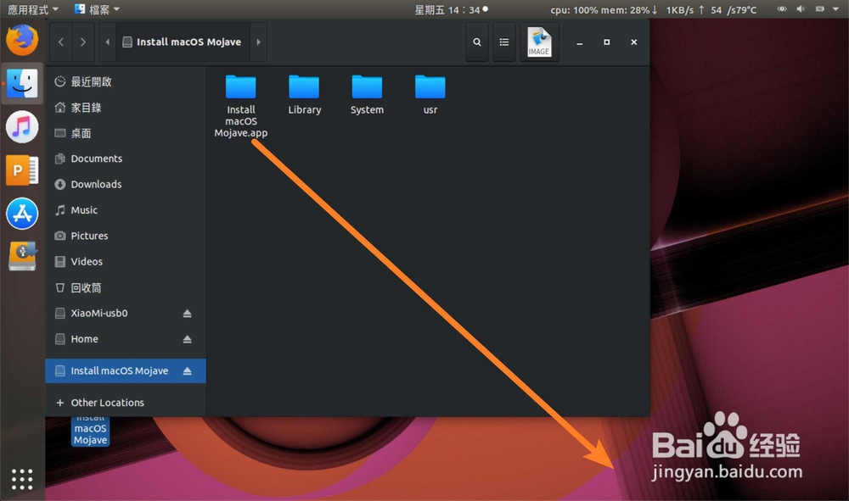This screenshot has height=501, width=849.
Task: Click the IMAGE file icon in header
Action: (539, 42)
